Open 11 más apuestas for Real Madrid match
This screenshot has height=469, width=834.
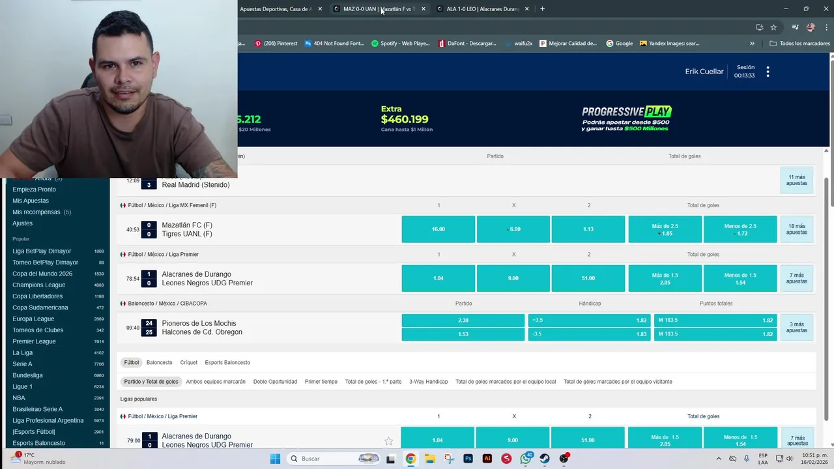797,180
